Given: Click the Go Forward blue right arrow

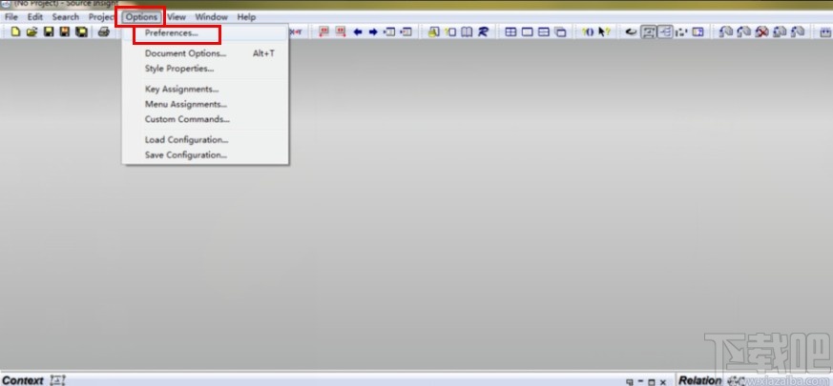Looking at the screenshot, I should click(373, 31).
